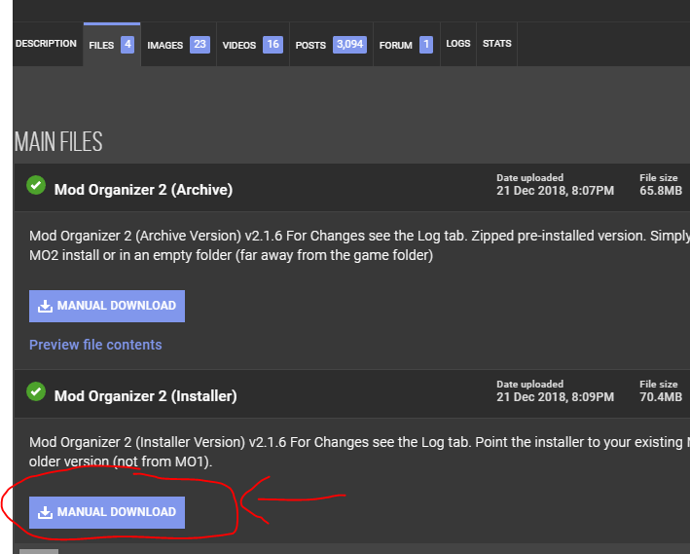Click the 21 Dec 2018, 8:09PM upload date
This screenshot has height=554, width=690.
click(x=556, y=397)
